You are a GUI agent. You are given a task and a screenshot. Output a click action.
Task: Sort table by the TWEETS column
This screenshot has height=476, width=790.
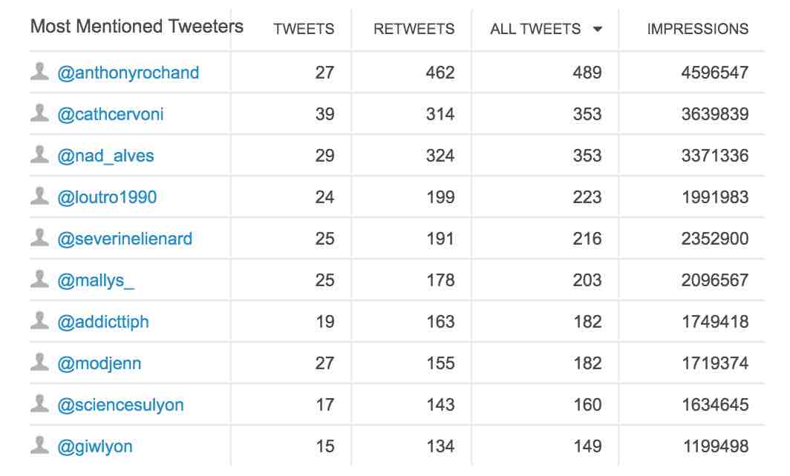click(x=304, y=30)
